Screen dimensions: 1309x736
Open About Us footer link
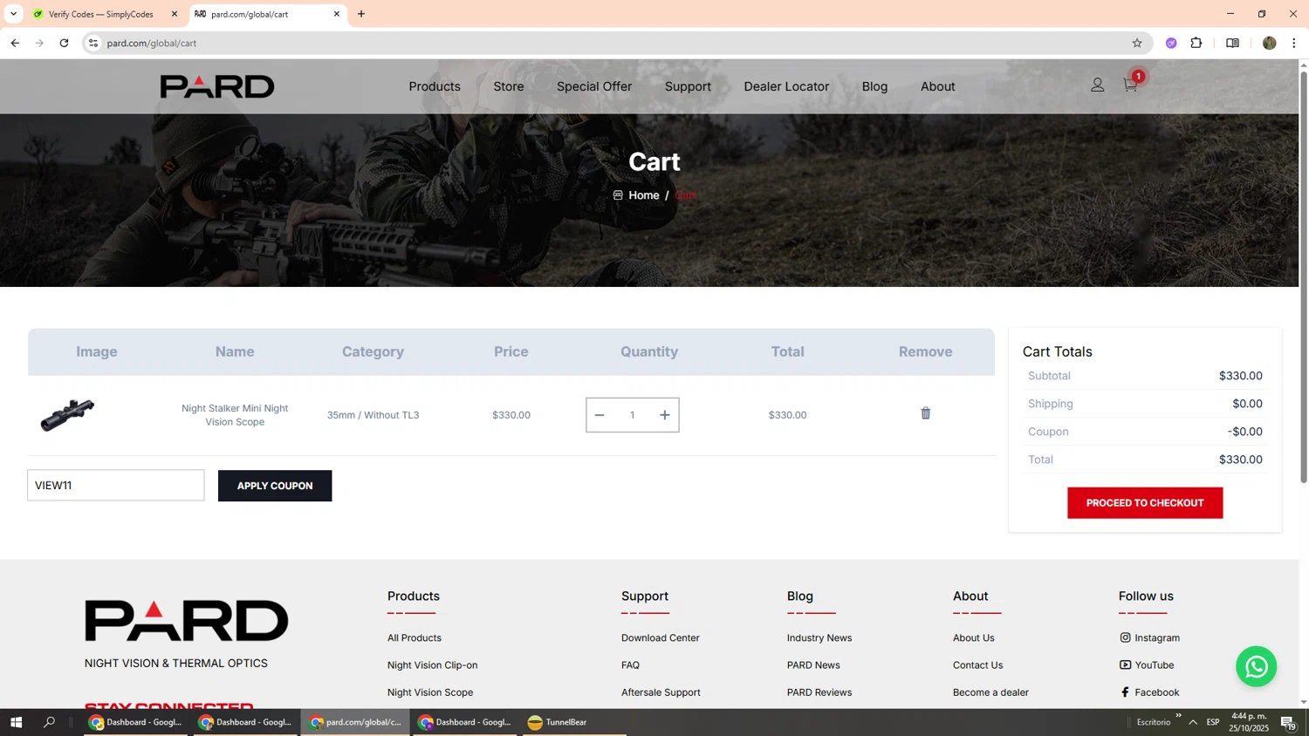(974, 637)
